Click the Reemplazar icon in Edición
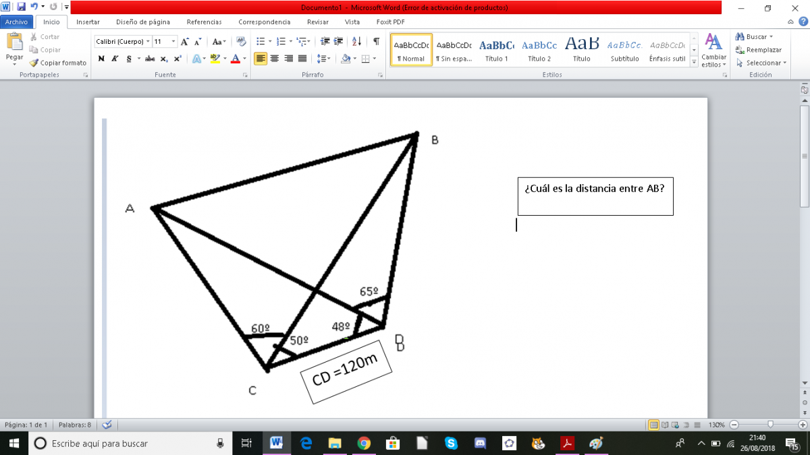810x455 pixels. coord(740,50)
